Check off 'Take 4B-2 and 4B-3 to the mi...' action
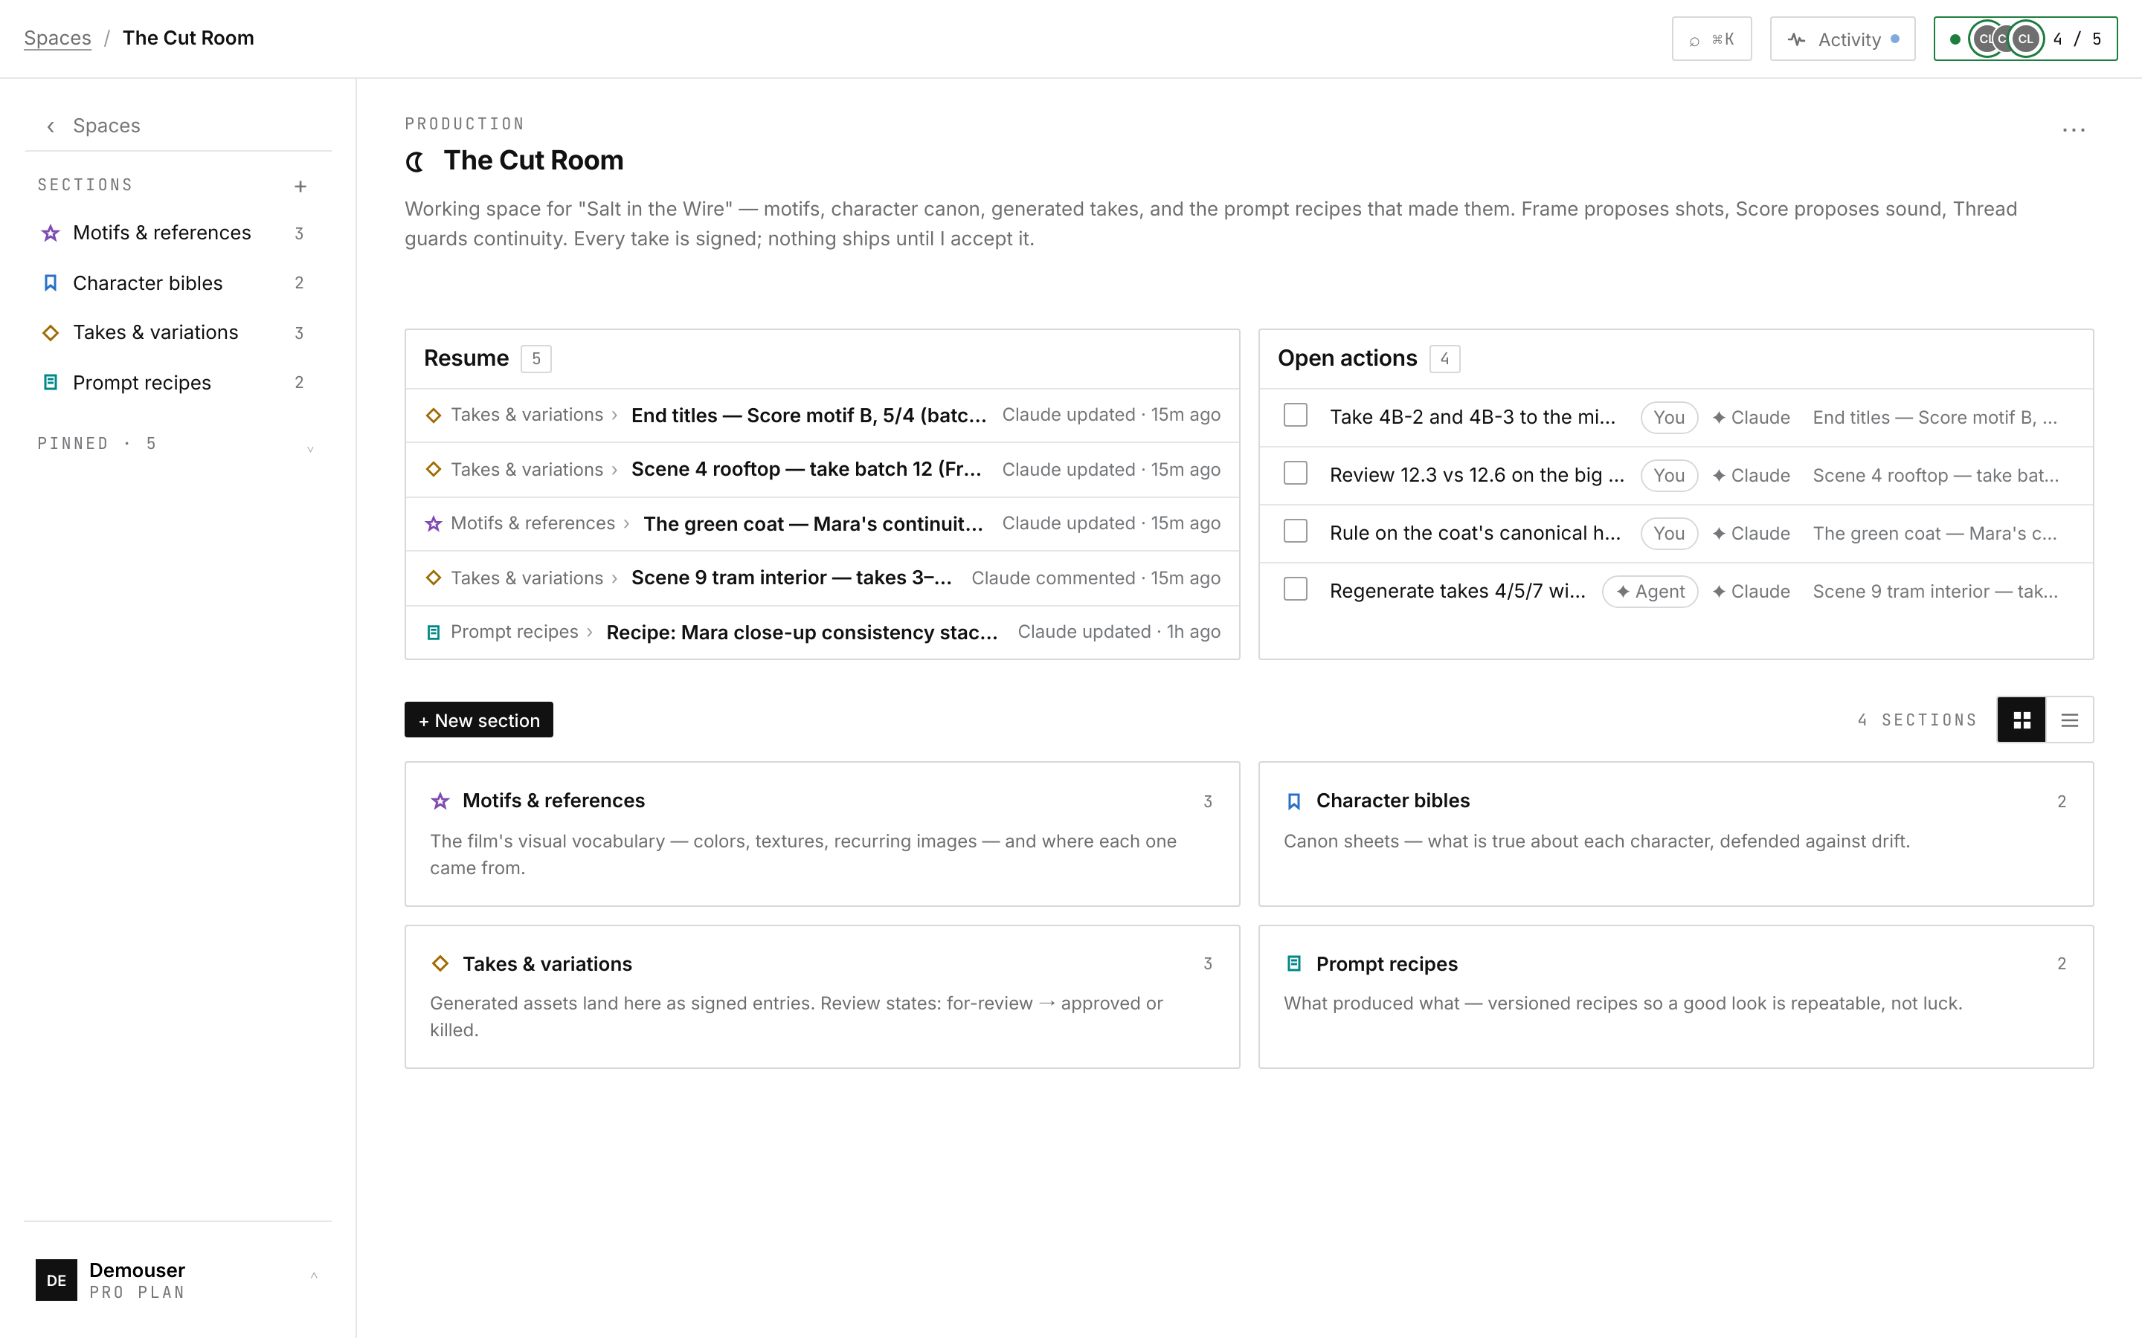Image resolution: width=2142 pixels, height=1338 pixels. click(1295, 415)
